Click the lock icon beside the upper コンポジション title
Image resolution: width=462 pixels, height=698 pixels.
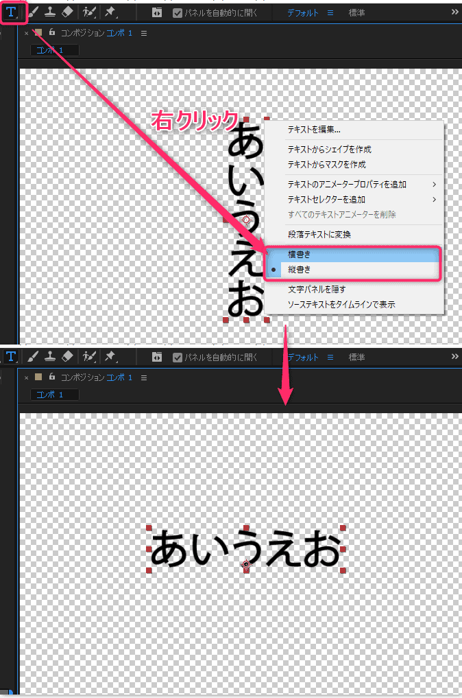(x=52, y=32)
